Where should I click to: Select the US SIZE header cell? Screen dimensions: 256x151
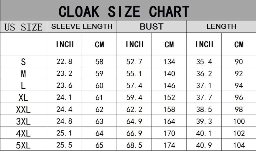(23, 27)
